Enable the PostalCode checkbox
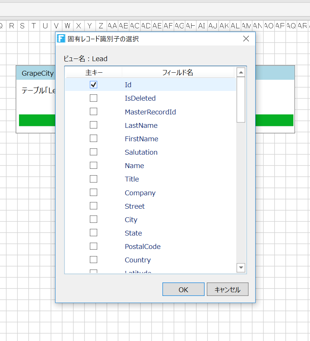Screen dimensions: 310x341 coord(94,246)
